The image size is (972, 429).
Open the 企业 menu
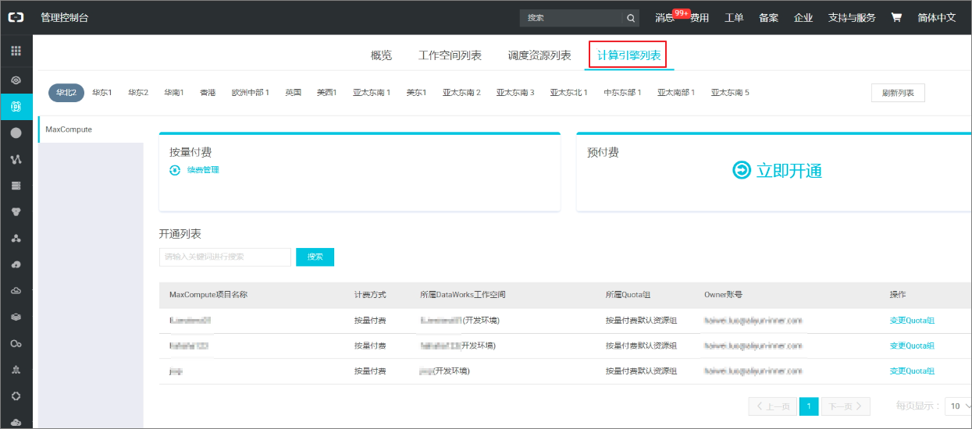point(803,17)
